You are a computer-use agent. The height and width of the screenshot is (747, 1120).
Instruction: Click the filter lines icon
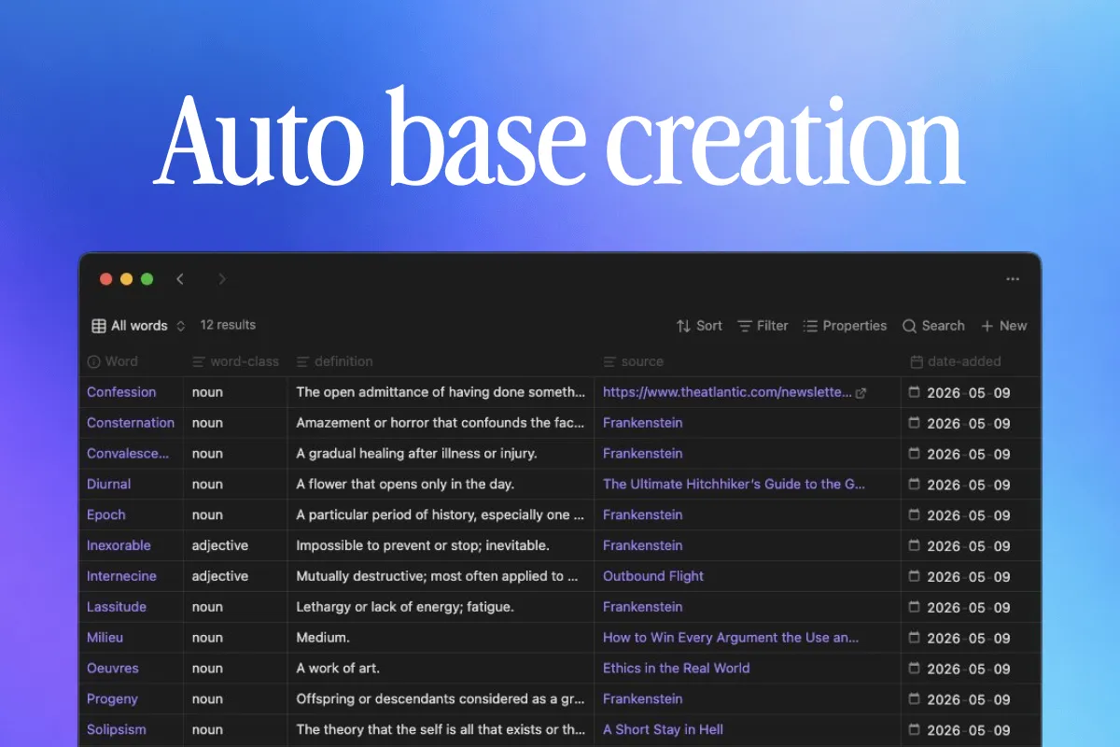(x=745, y=326)
